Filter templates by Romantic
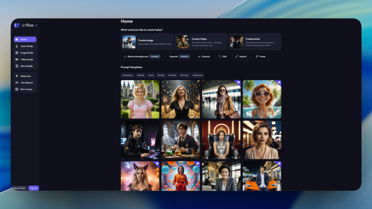The width and height of the screenshot is (372, 209). (184, 75)
